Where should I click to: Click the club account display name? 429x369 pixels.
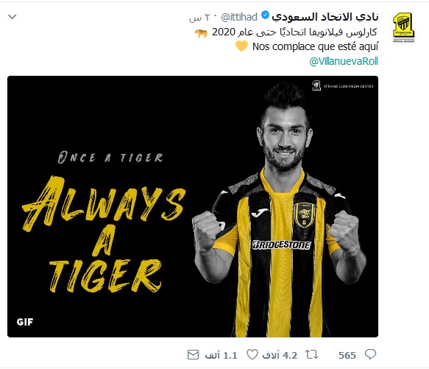325,17
